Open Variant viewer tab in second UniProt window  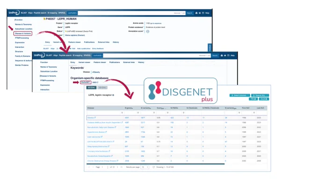tap(84, 62)
